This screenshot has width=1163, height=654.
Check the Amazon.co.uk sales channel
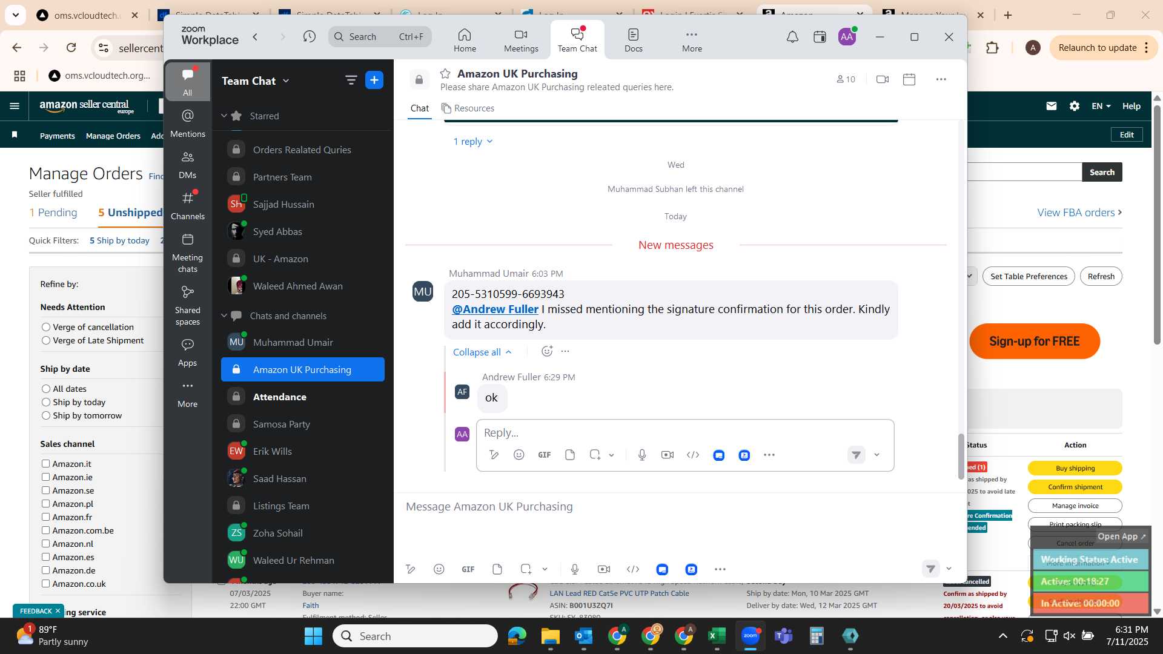click(x=45, y=584)
